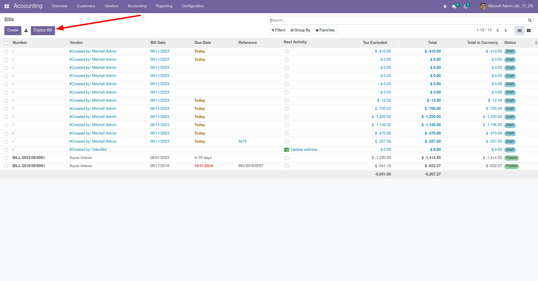This screenshot has width=538, height=281.
Task: Expand the Filters dropdown
Action: (x=278, y=30)
